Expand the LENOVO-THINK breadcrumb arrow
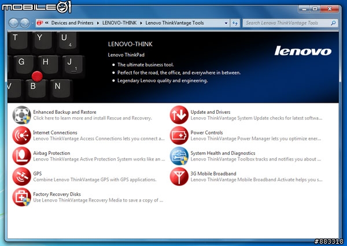The width and height of the screenshot is (347, 246). [141, 23]
